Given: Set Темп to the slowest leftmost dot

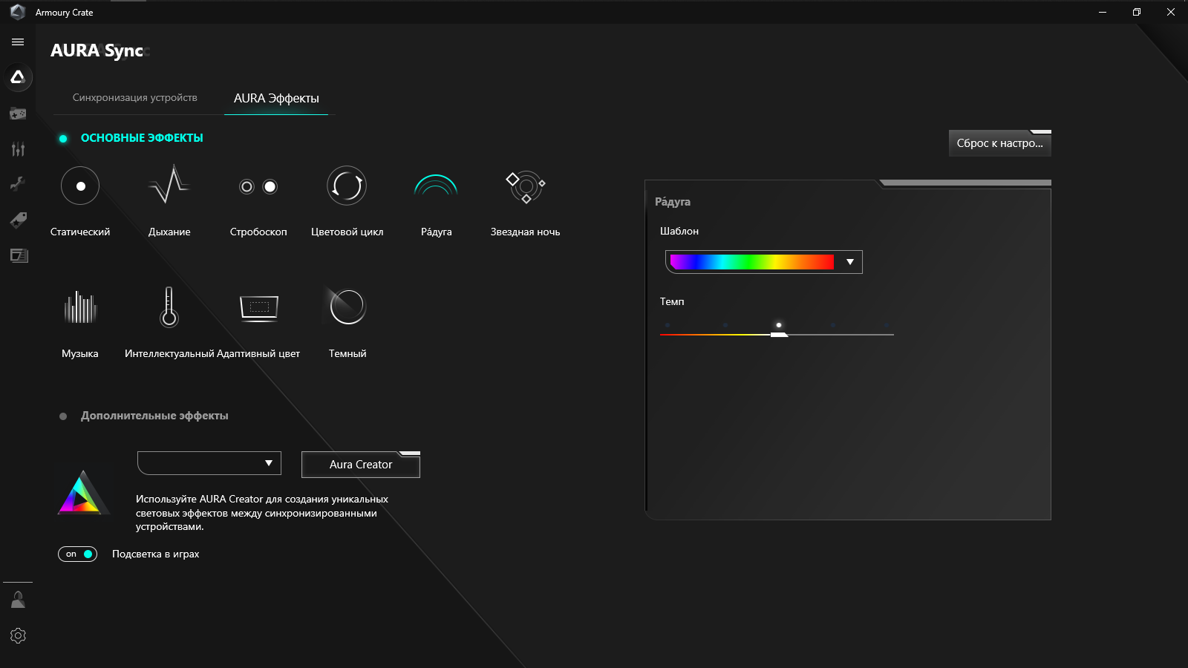Looking at the screenshot, I should [668, 325].
